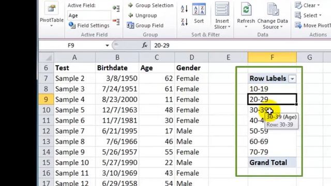Click the Birthdate header cell
The height and width of the screenshot is (186, 331).
117,68
